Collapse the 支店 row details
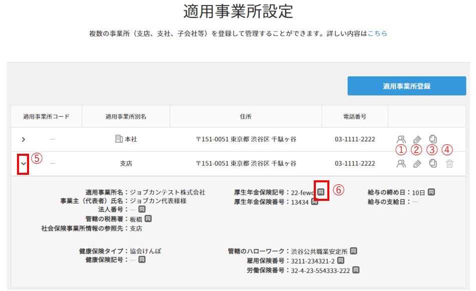Viewport: 476px width, 291px height. (x=23, y=163)
